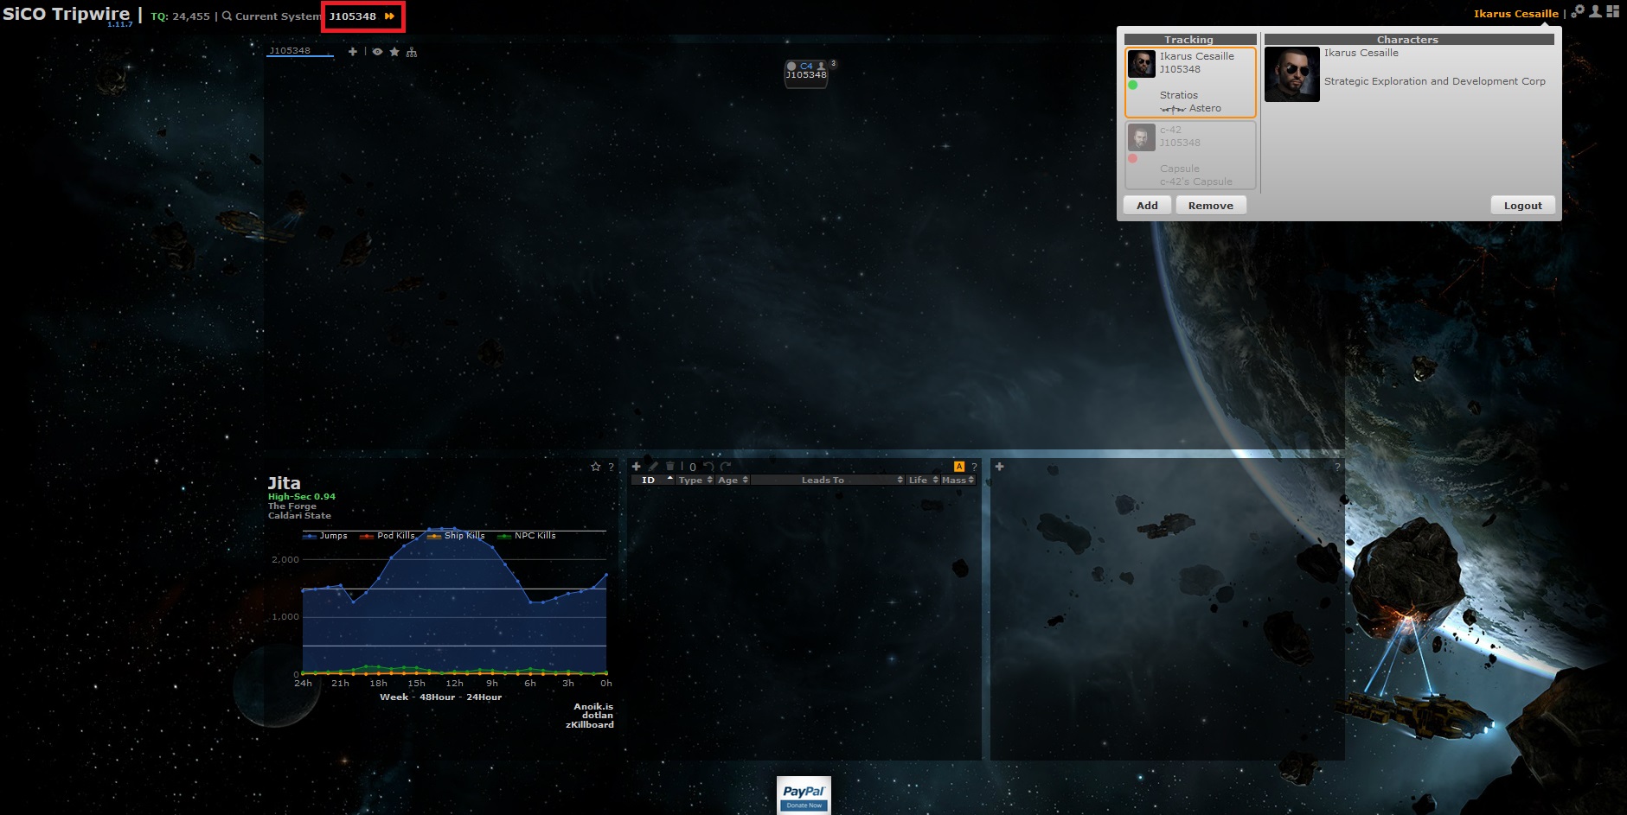Screen dimensions: 1627x815
Task: Click the follow arrows next to J105348
Action: tap(389, 16)
